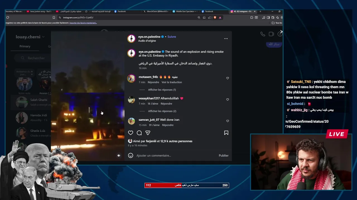Open the Brave Rewards triangle icon
Image resolution: width=357 pixels, height=200 pixels.
pyautogui.click(x=220, y=17)
